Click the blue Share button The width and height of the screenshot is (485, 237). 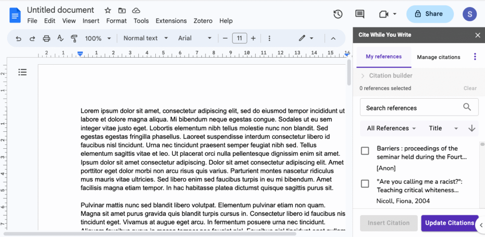[x=428, y=14]
